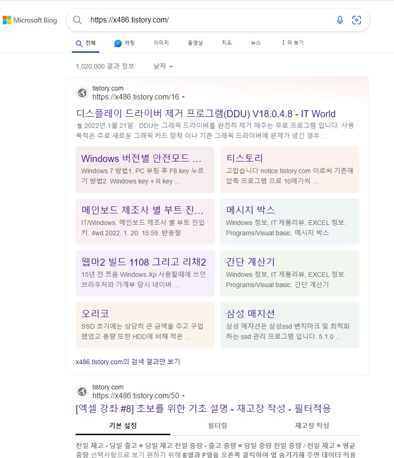394x458 pixels.
Task: Open visual search camera icon
Action: [x=356, y=20]
